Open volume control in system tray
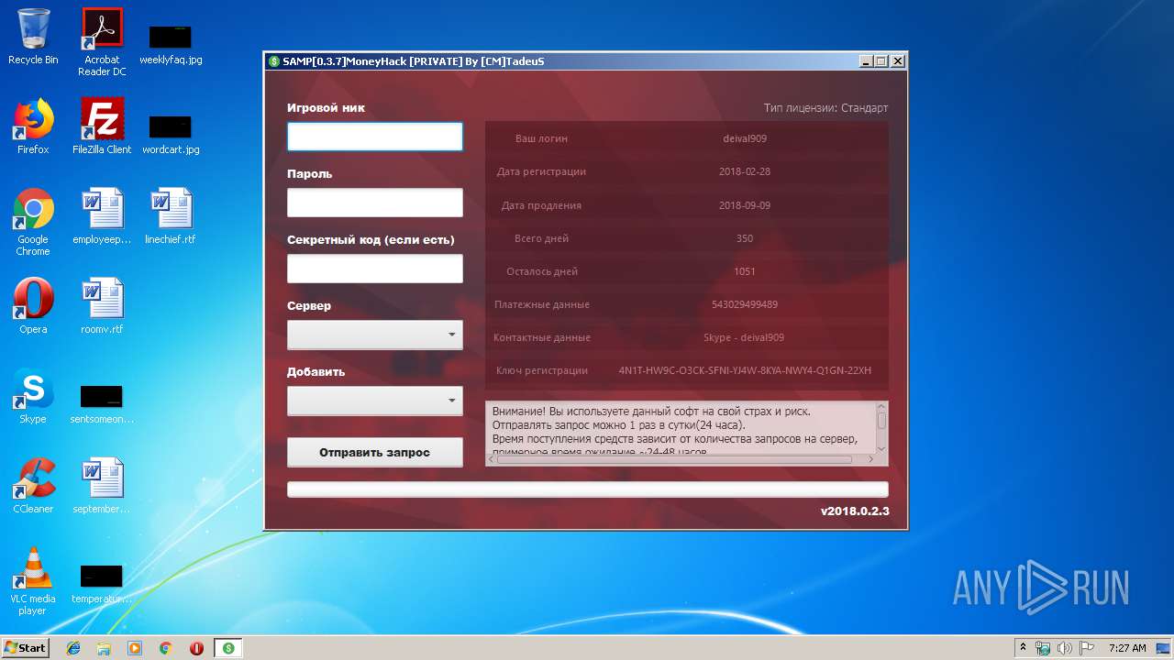This screenshot has height=660, width=1174. 1065,648
